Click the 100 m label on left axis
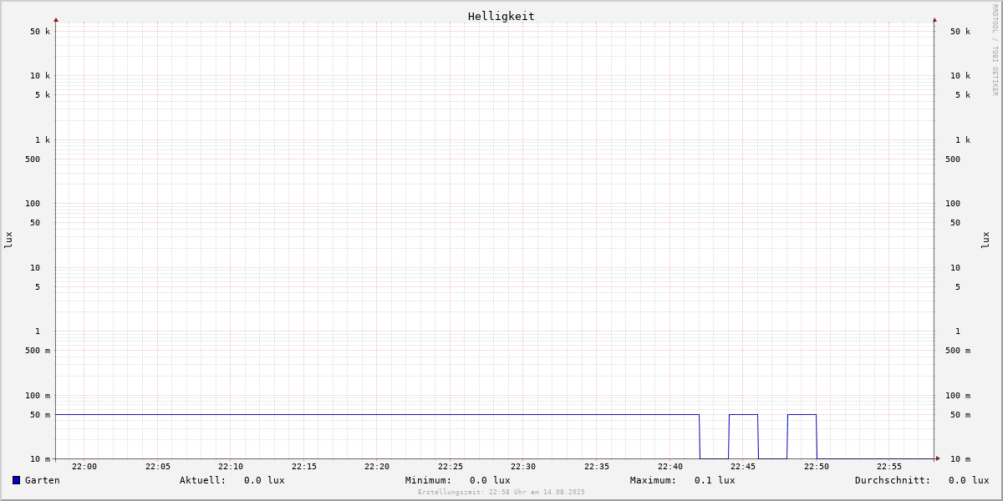1003x501 pixels. (38, 396)
